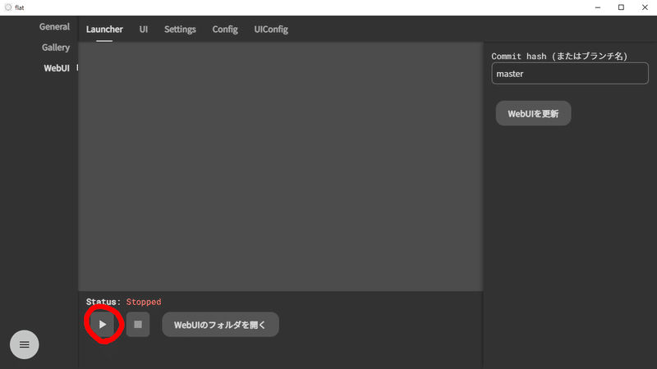Open the Config tab

pyautogui.click(x=225, y=30)
